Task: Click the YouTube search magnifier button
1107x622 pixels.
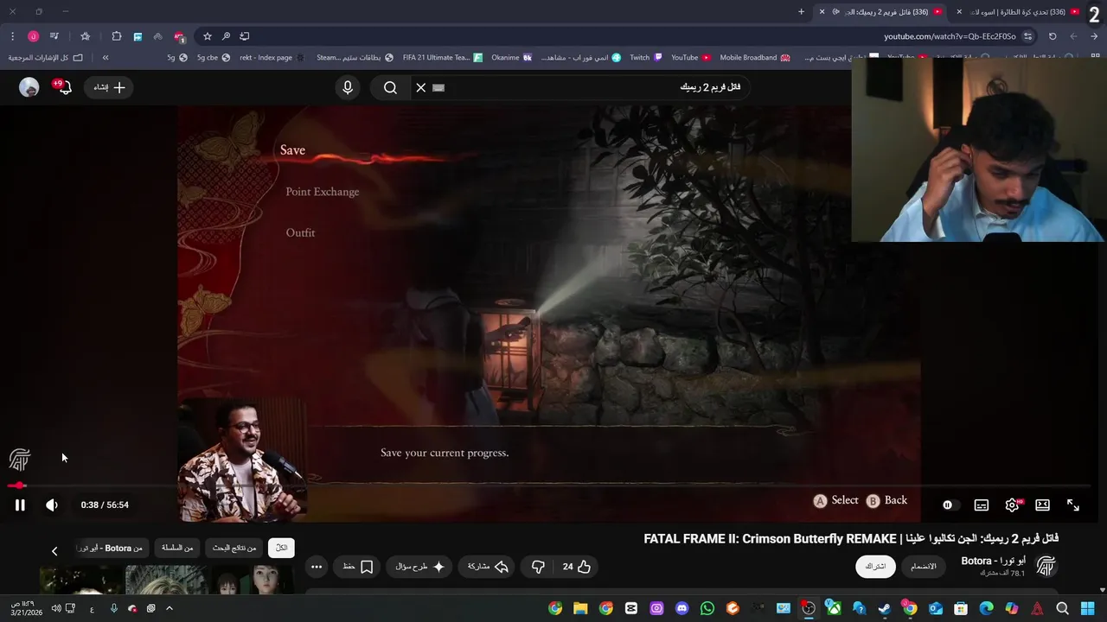Action: pyautogui.click(x=390, y=87)
